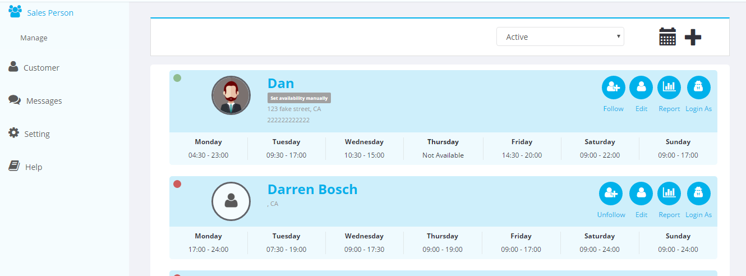Open Edit icon for Dan
The width and height of the screenshot is (746, 276).
click(x=641, y=88)
